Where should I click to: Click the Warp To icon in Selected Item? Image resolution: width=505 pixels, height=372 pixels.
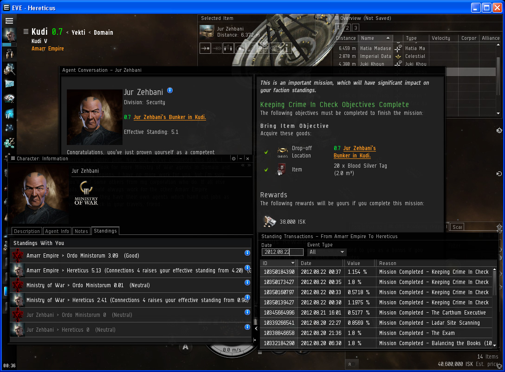point(217,49)
